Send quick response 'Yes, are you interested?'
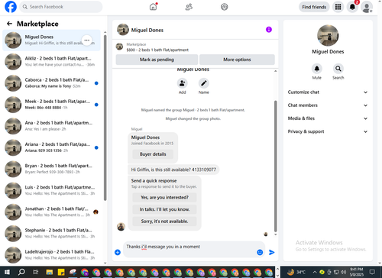This screenshot has height=278, width=382. coord(164,198)
